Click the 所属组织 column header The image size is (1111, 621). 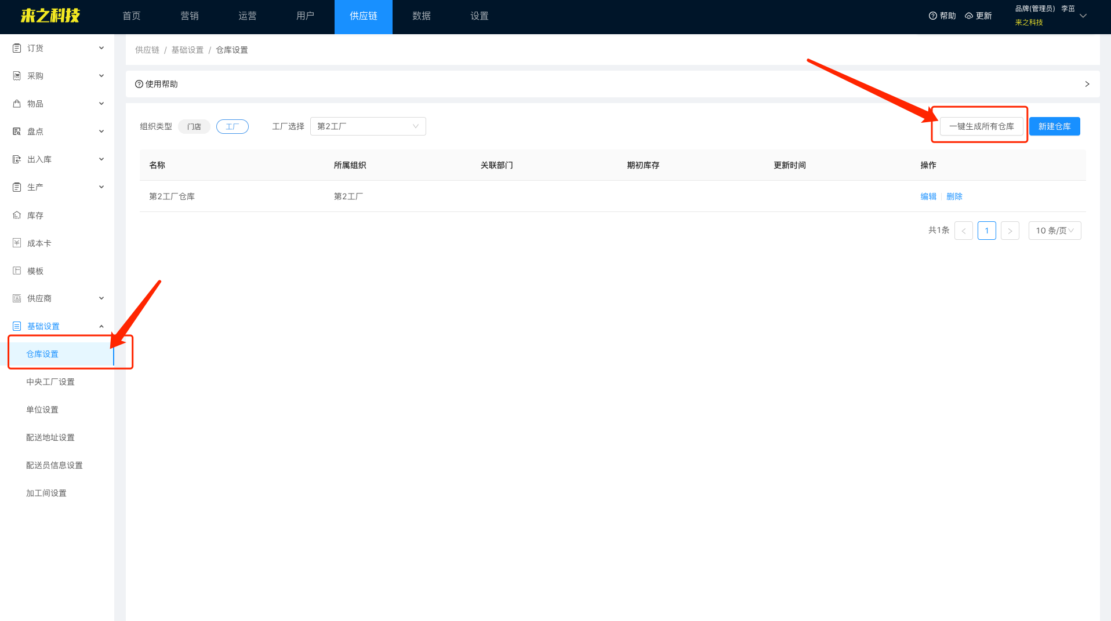click(x=350, y=165)
